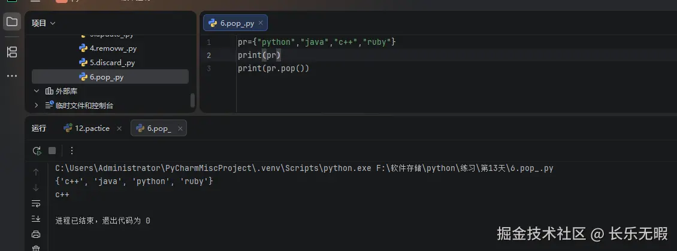The height and width of the screenshot is (251, 677).
Task: Click the Python file icon beside 5.discard_.py
Action: pyautogui.click(x=83, y=62)
